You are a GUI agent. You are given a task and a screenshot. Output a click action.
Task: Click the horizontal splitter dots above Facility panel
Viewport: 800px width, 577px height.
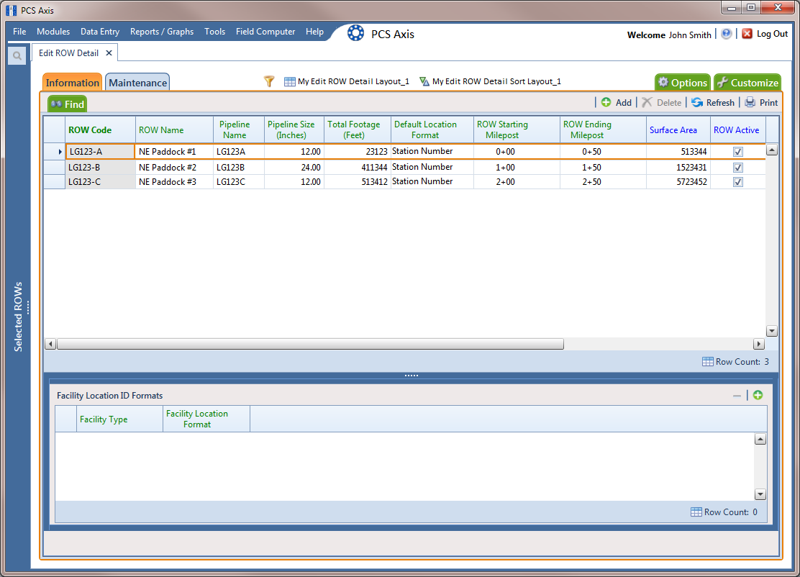(x=412, y=376)
